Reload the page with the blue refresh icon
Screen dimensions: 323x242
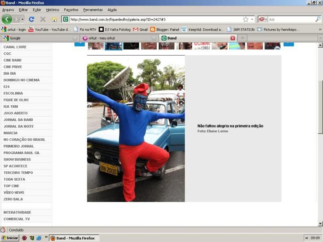31,19
